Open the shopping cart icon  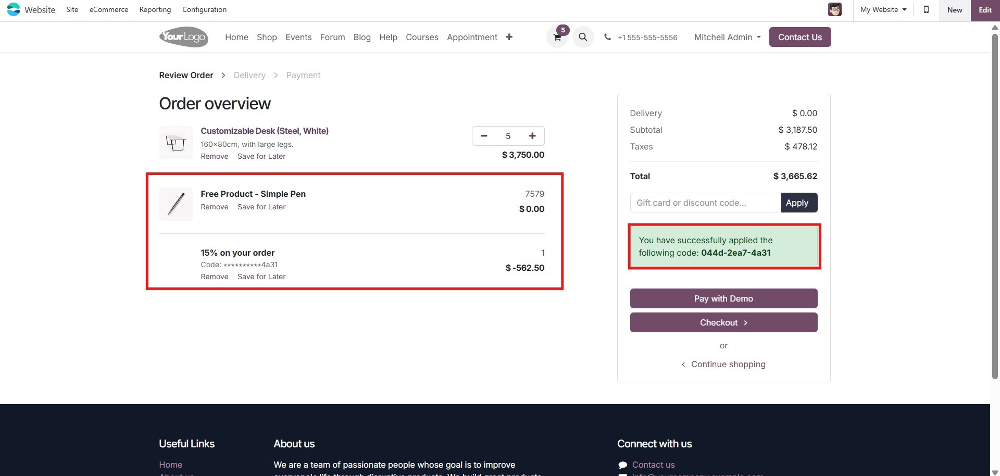pyautogui.click(x=557, y=37)
